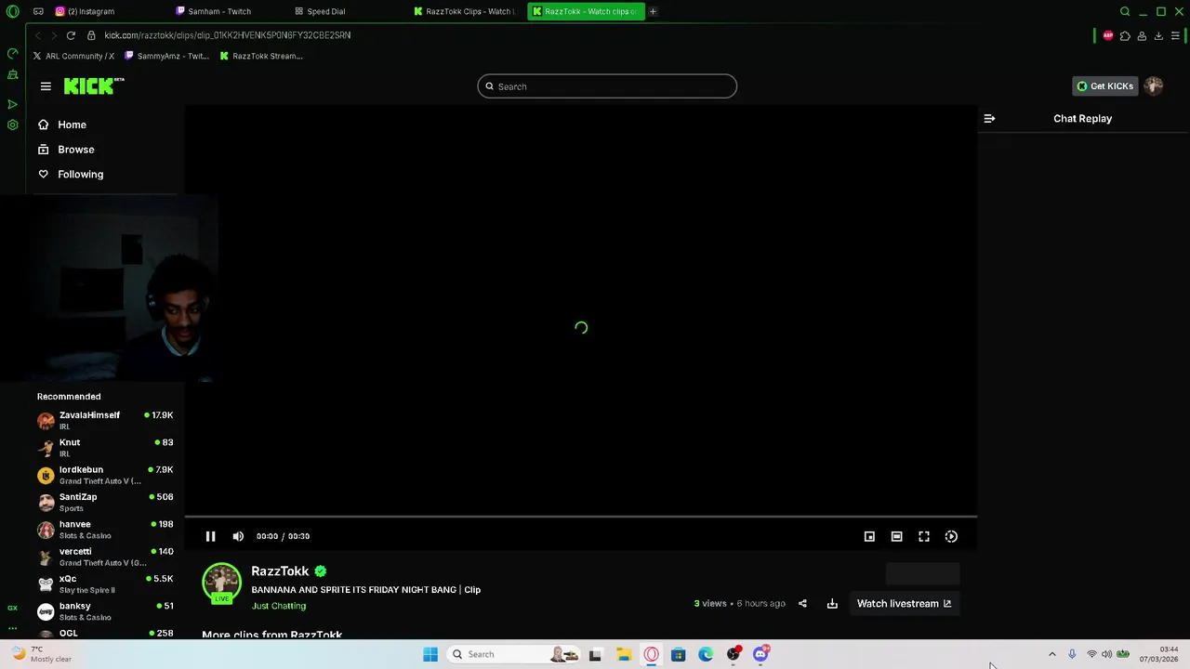Click the Just Chatting category link
The image size is (1190, 669).
279,606
